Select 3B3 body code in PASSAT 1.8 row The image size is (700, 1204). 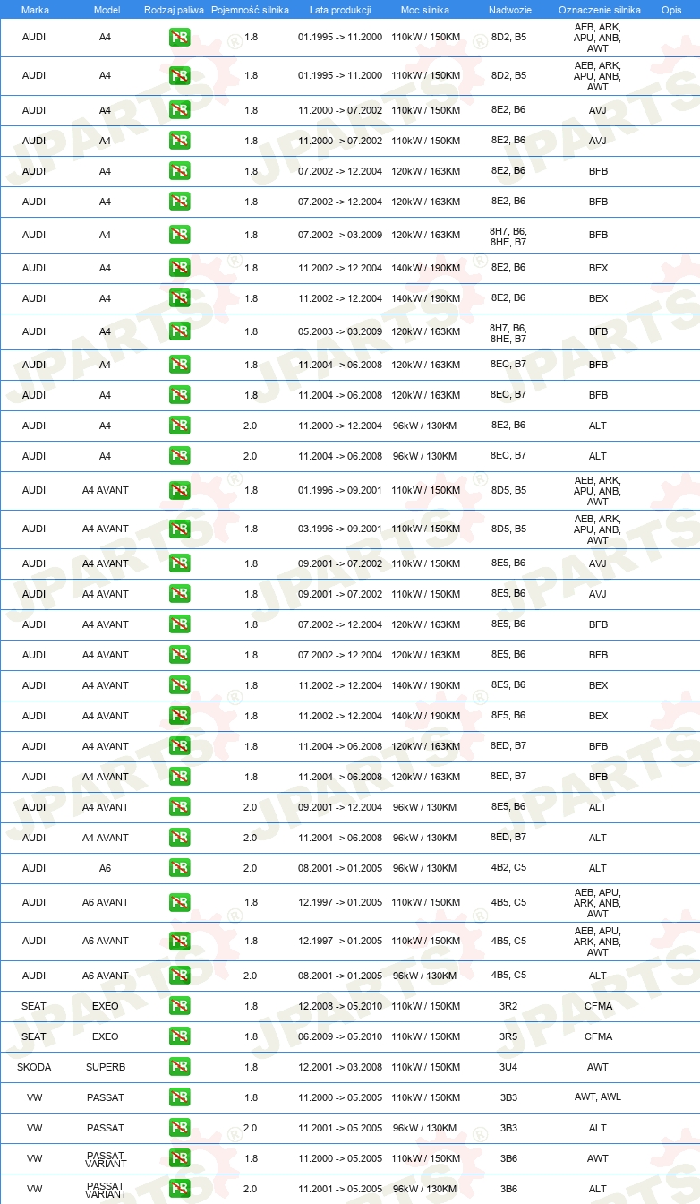[508, 1097]
